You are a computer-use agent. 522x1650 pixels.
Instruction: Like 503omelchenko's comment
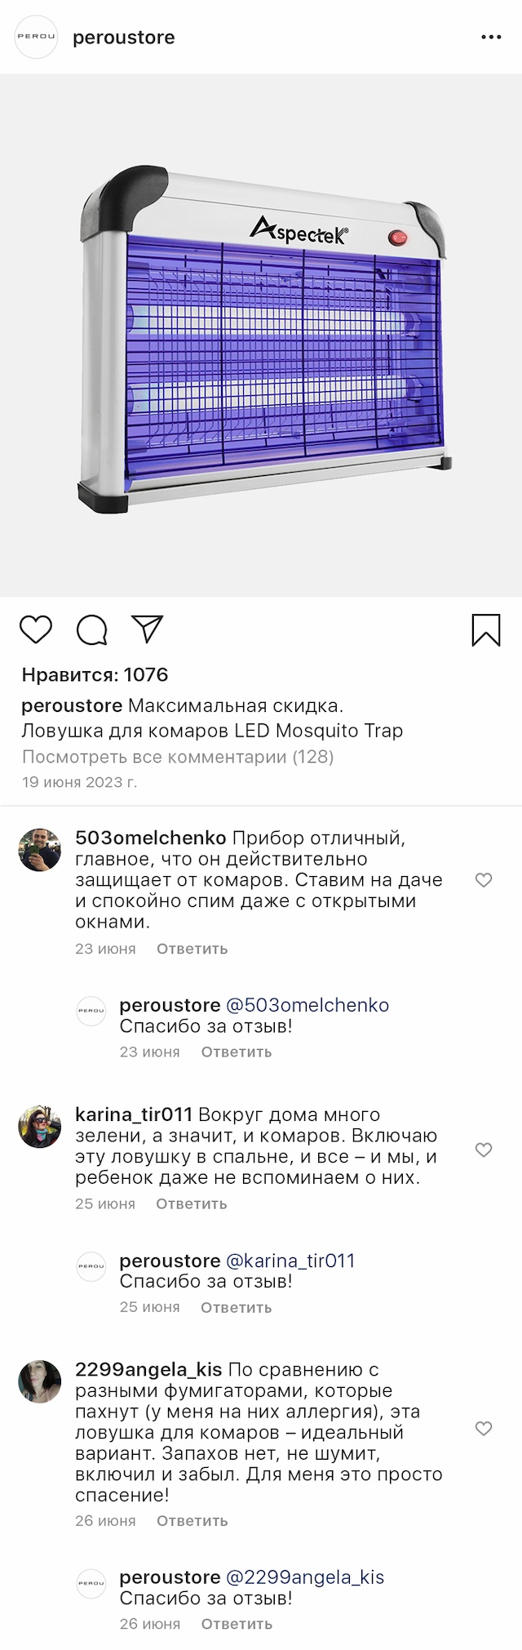[484, 880]
